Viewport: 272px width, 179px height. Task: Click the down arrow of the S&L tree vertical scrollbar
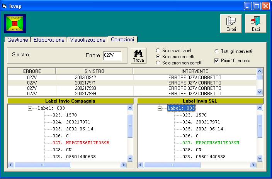pyautogui.click(x=260, y=158)
